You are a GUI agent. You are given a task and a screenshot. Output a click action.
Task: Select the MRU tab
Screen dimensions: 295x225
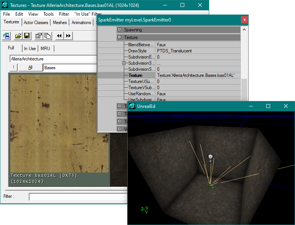[45, 49]
